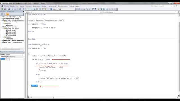The width and height of the screenshot is (180, 101).
Task: Open the Insert UserForm dropdown arrow
Action: point(7,9)
